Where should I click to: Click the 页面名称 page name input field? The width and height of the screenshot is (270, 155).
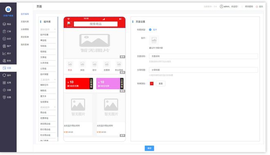(x=203, y=56)
